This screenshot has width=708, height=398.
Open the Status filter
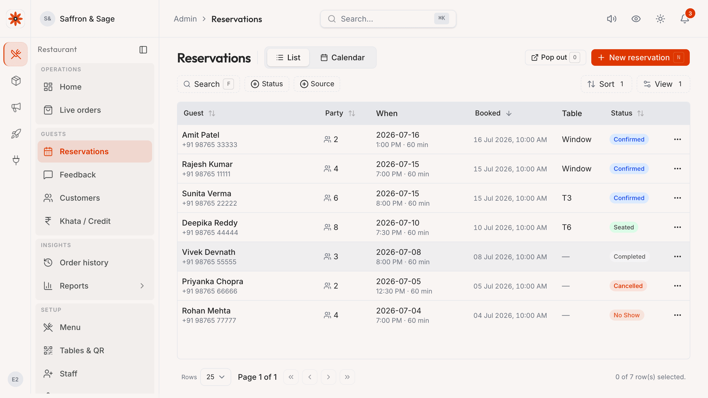tap(267, 84)
